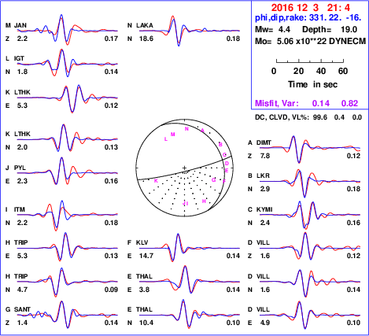
Task: Click the IGT station label
Action: [x=19, y=58]
